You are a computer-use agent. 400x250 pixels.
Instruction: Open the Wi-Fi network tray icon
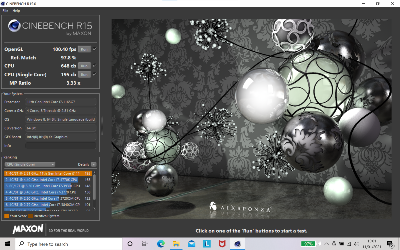click(349, 244)
